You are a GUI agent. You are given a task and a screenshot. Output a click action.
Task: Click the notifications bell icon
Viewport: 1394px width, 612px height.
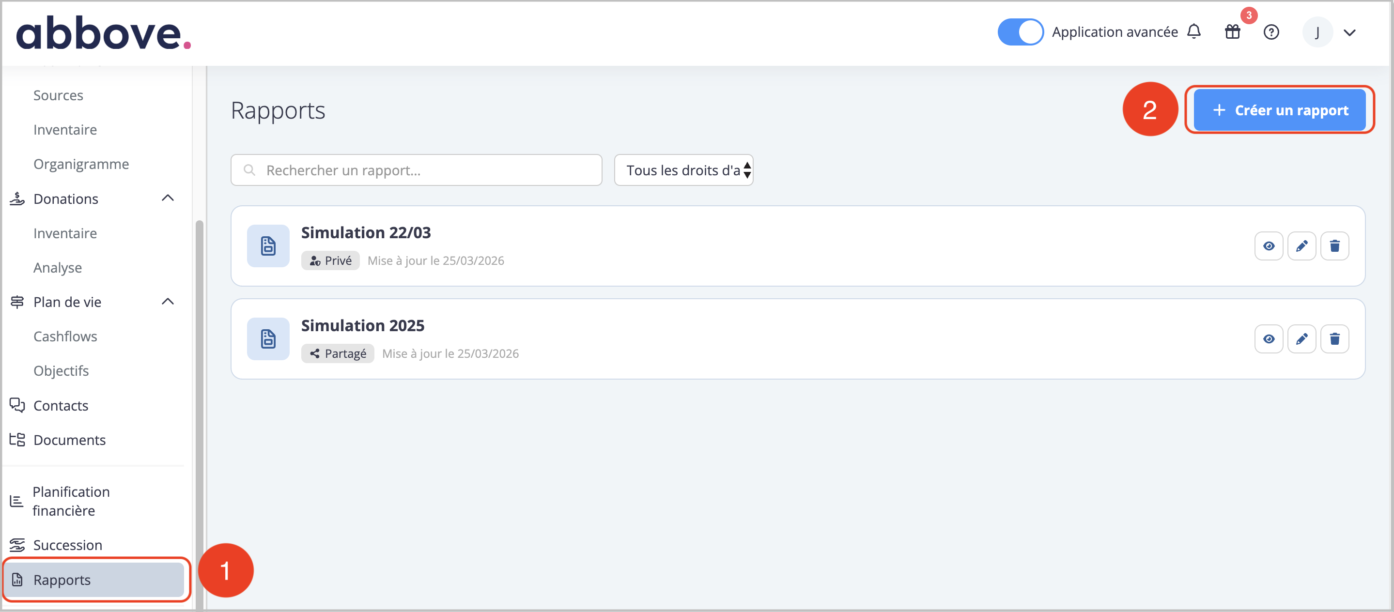click(1193, 32)
